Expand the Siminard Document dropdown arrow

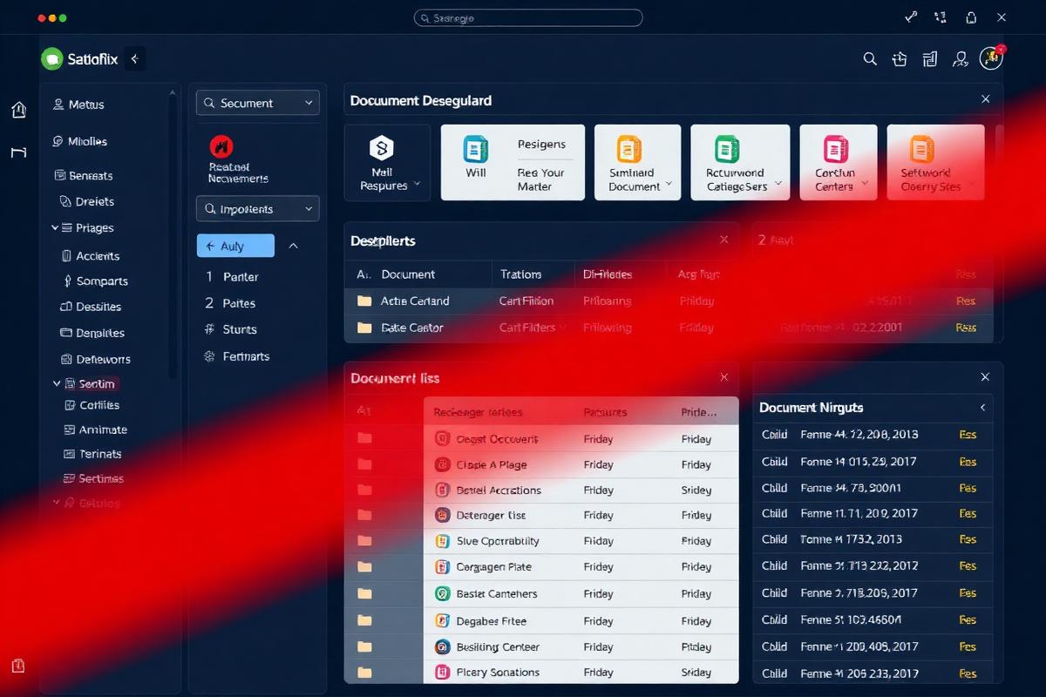coord(669,185)
